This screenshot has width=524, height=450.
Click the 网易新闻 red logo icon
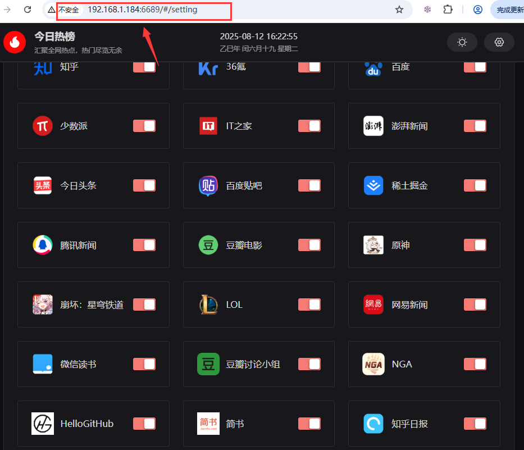373,304
